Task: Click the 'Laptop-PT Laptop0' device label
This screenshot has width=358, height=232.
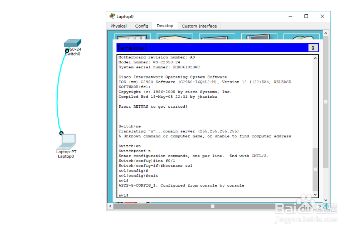Action: 66,154
